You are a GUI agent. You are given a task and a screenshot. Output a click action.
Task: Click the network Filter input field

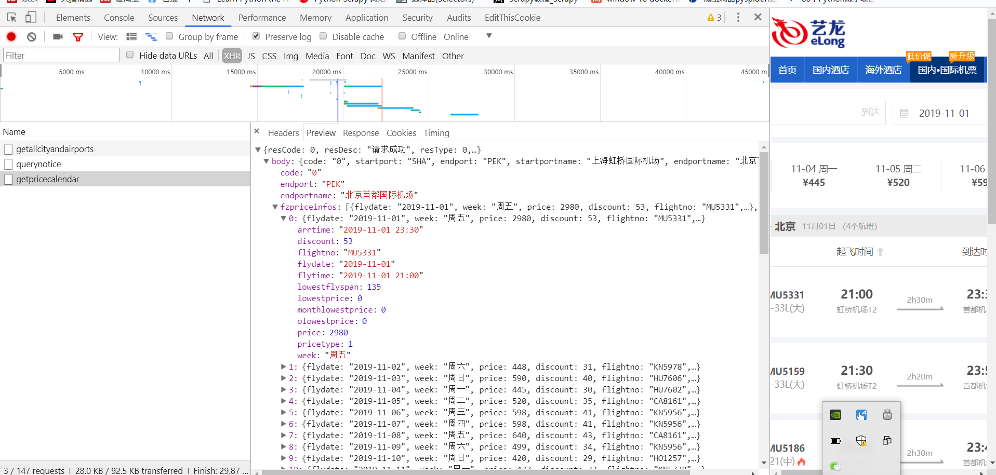coord(61,56)
